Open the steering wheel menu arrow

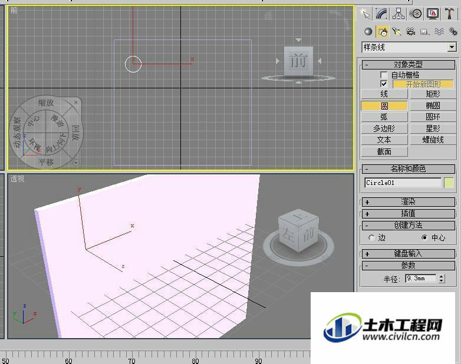[76, 163]
